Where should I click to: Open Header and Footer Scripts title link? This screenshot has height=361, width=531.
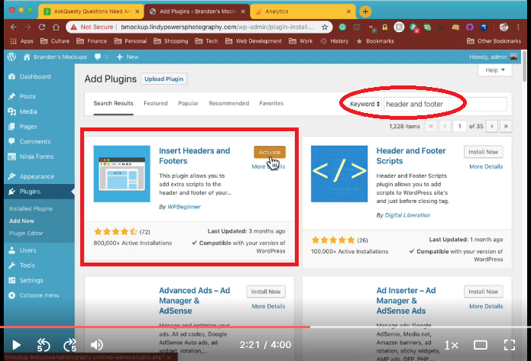coord(411,156)
